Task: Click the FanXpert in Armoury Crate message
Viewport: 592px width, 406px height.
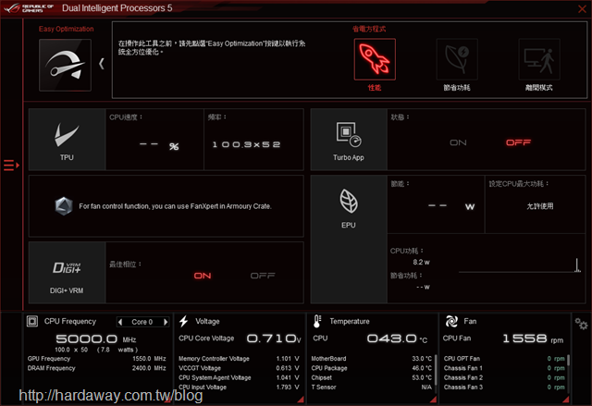Action: [x=175, y=206]
